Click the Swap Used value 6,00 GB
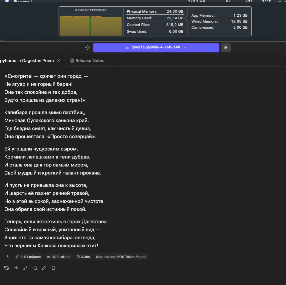Screen dimensions: 286x285 click(176, 31)
